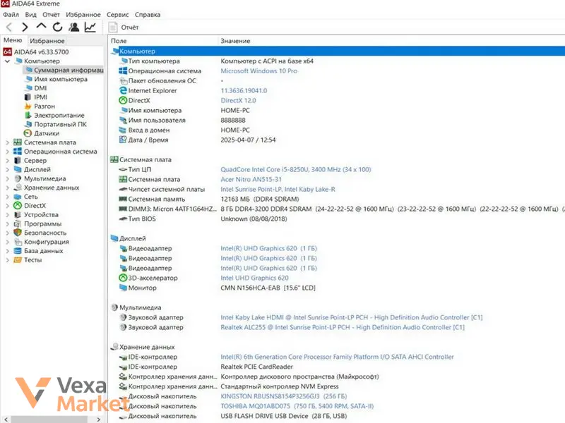Click Конфигурация icon in sidebar
565x423 pixels.
tap(18, 242)
